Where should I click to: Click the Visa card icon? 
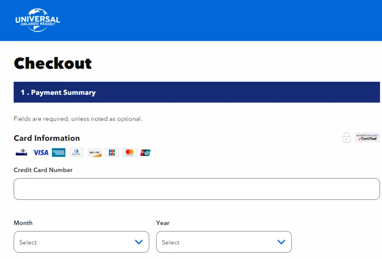click(40, 153)
